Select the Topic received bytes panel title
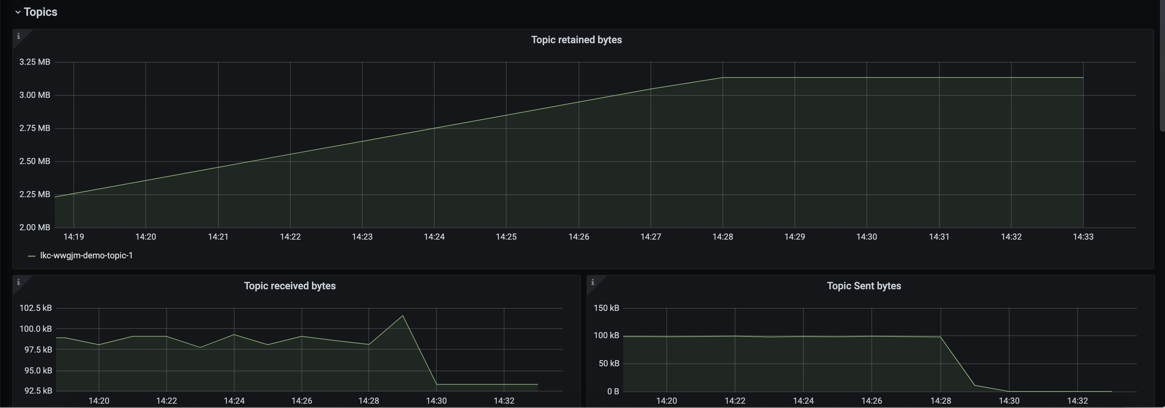The height and width of the screenshot is (408, 1165). [290, 285]
